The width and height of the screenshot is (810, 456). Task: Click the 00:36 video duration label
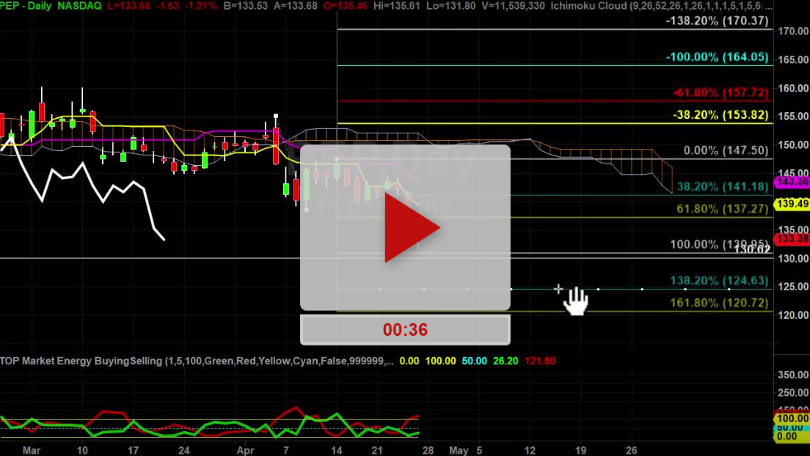[405, 329]
